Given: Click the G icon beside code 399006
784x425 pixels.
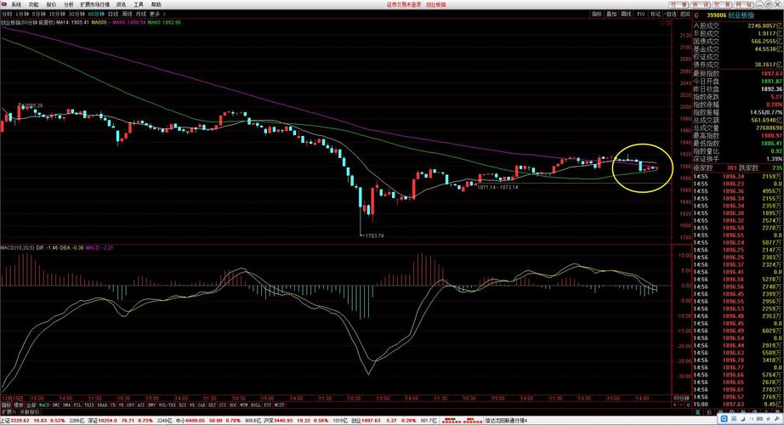Looking at the screenshot, I should pyautogui.click(x=696, y=14).
